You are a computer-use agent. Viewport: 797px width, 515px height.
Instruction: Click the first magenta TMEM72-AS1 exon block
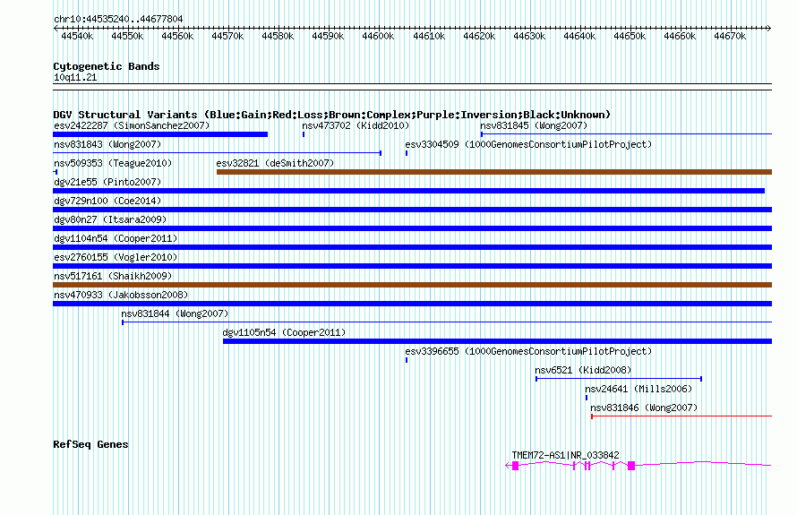pyautogui.click(x=515, y=466)
